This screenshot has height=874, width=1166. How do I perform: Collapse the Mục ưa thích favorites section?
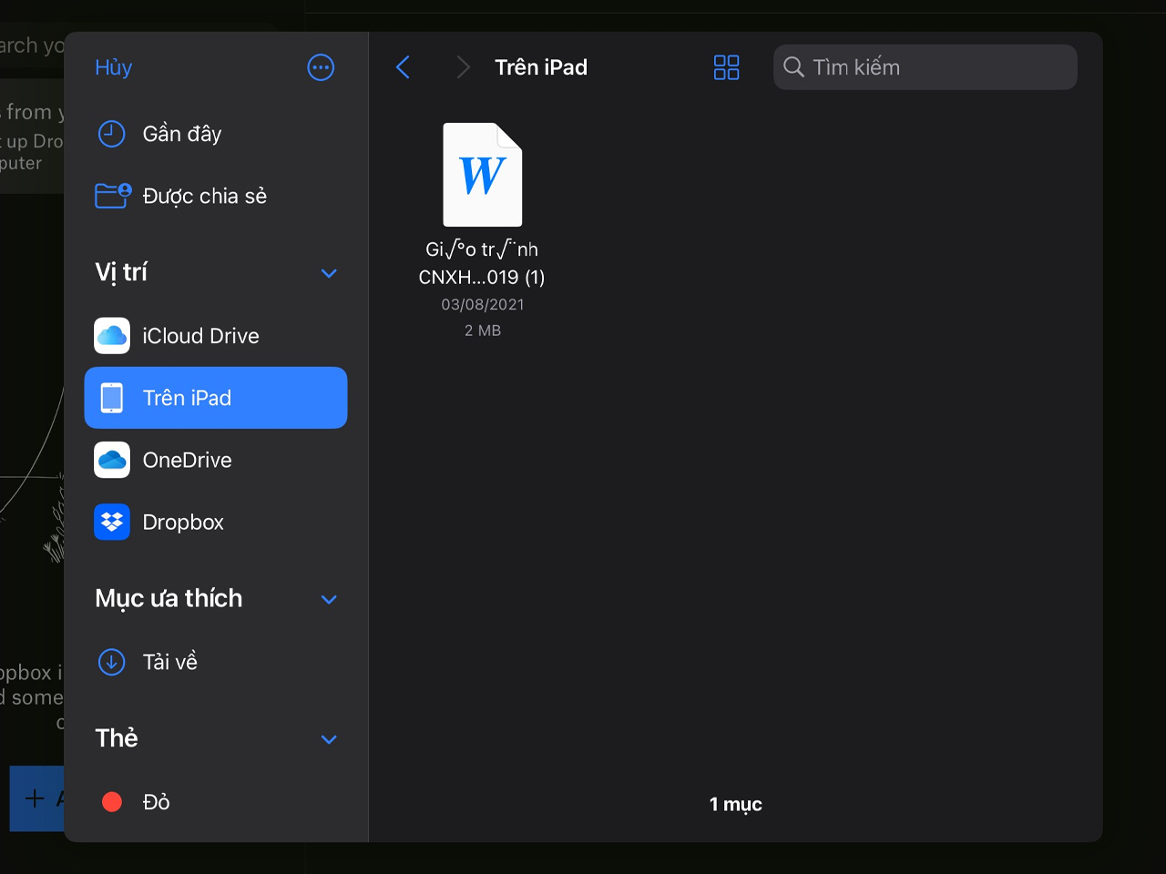329,599
